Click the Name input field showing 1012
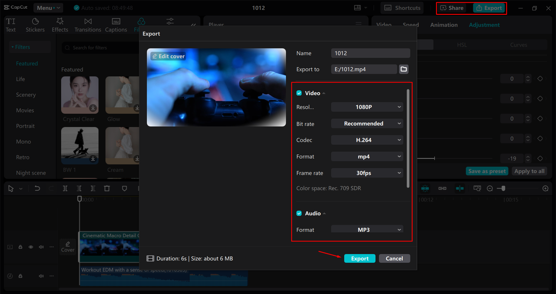Image resolution: width=556 pixels, height=294 pixels. 371,53
